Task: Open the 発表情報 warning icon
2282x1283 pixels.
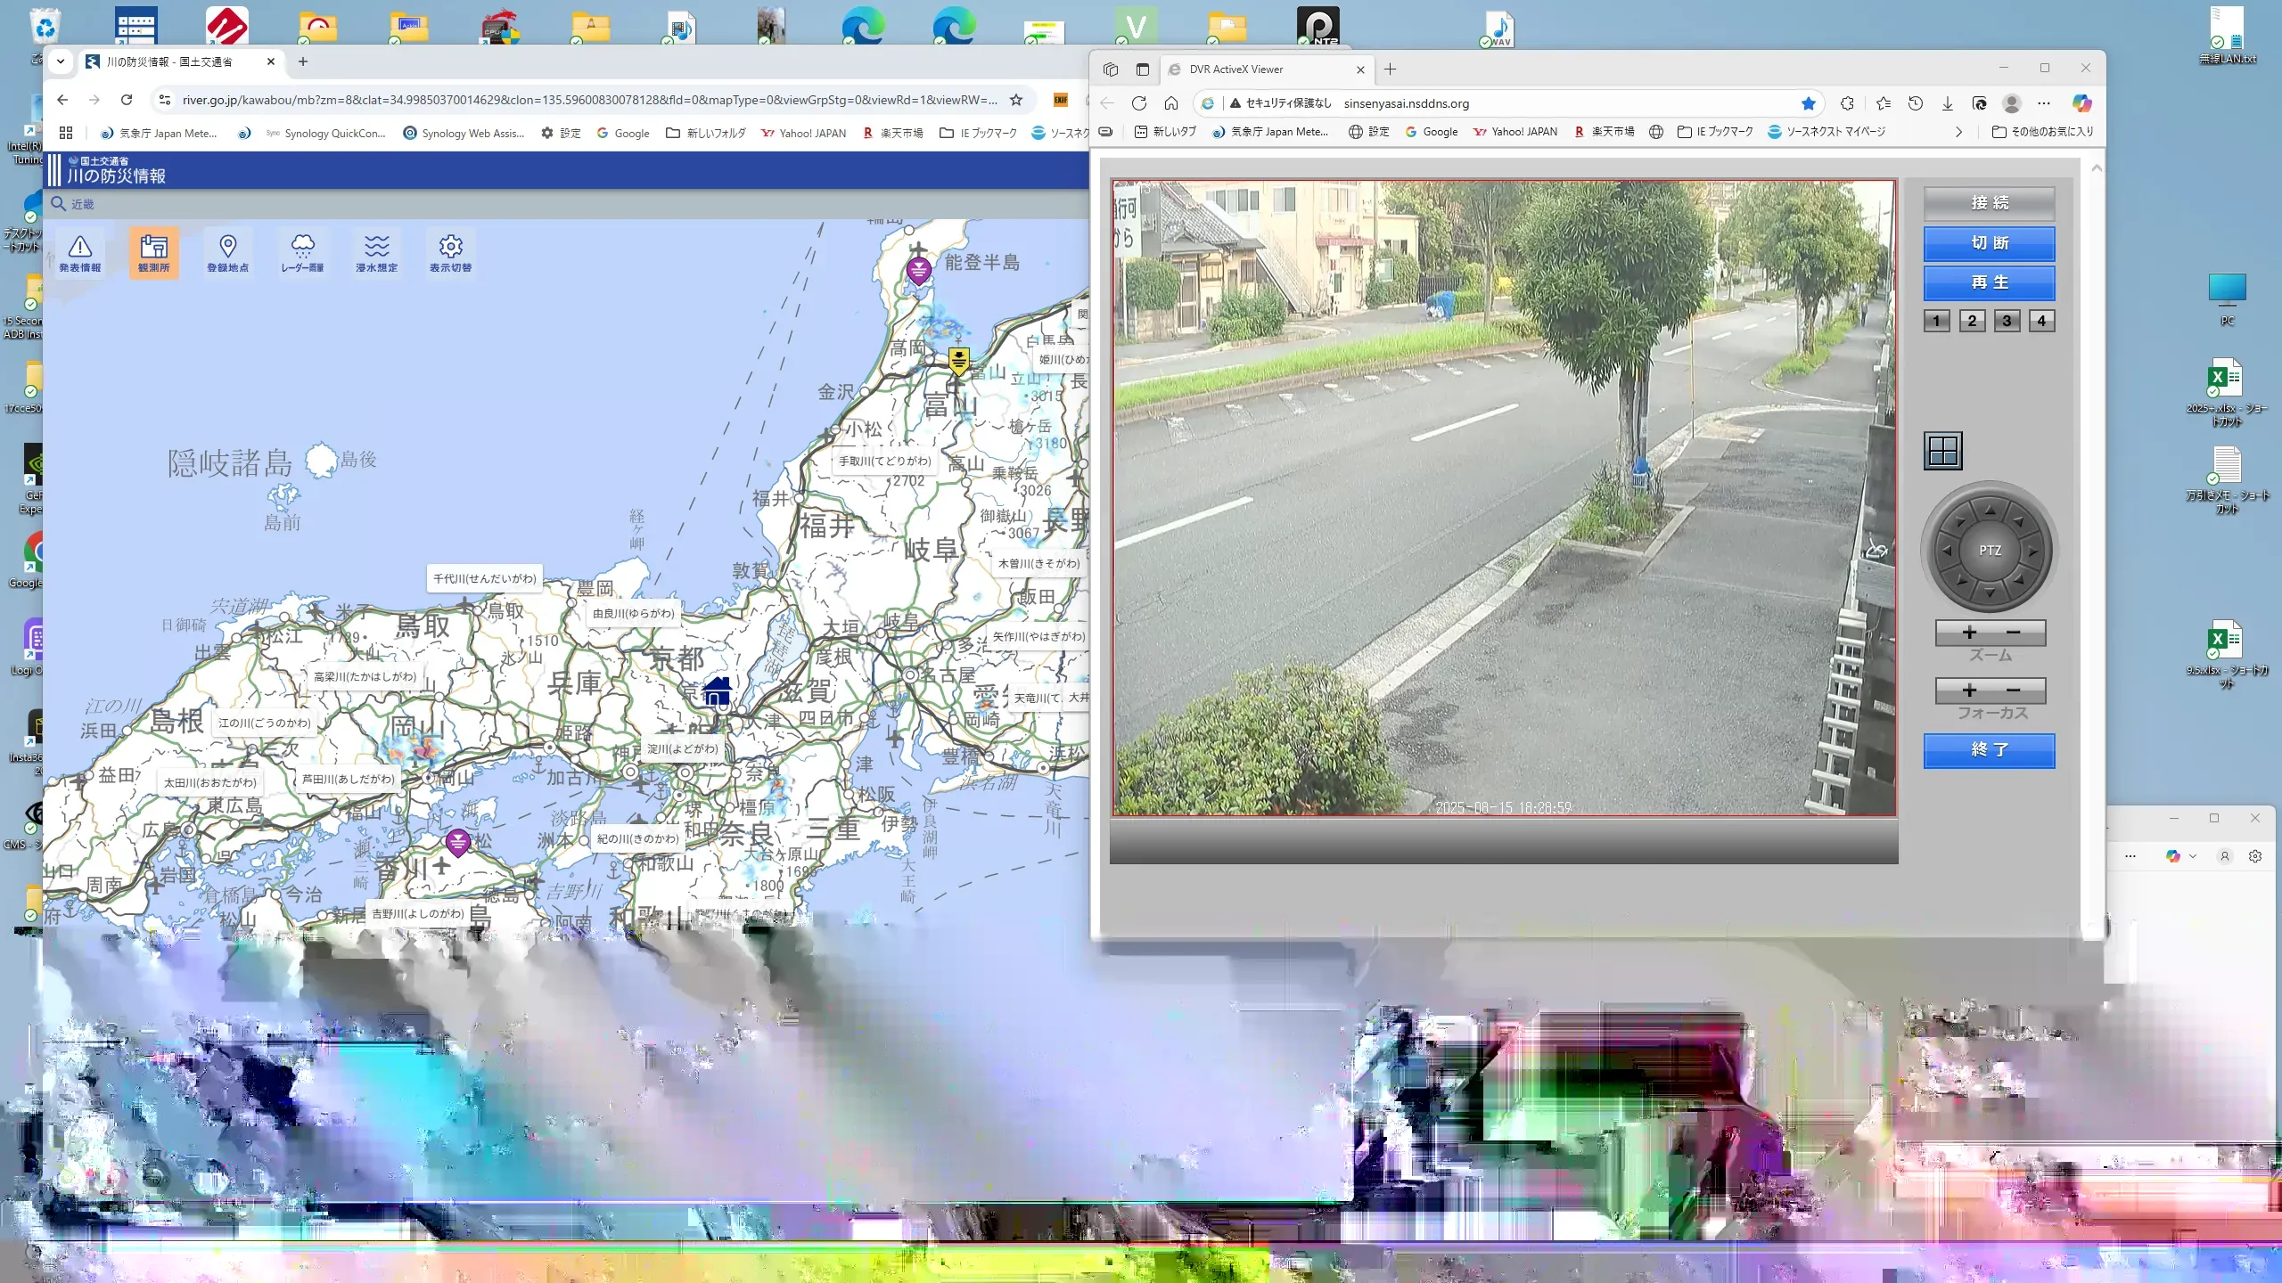Action: [79, 252]
